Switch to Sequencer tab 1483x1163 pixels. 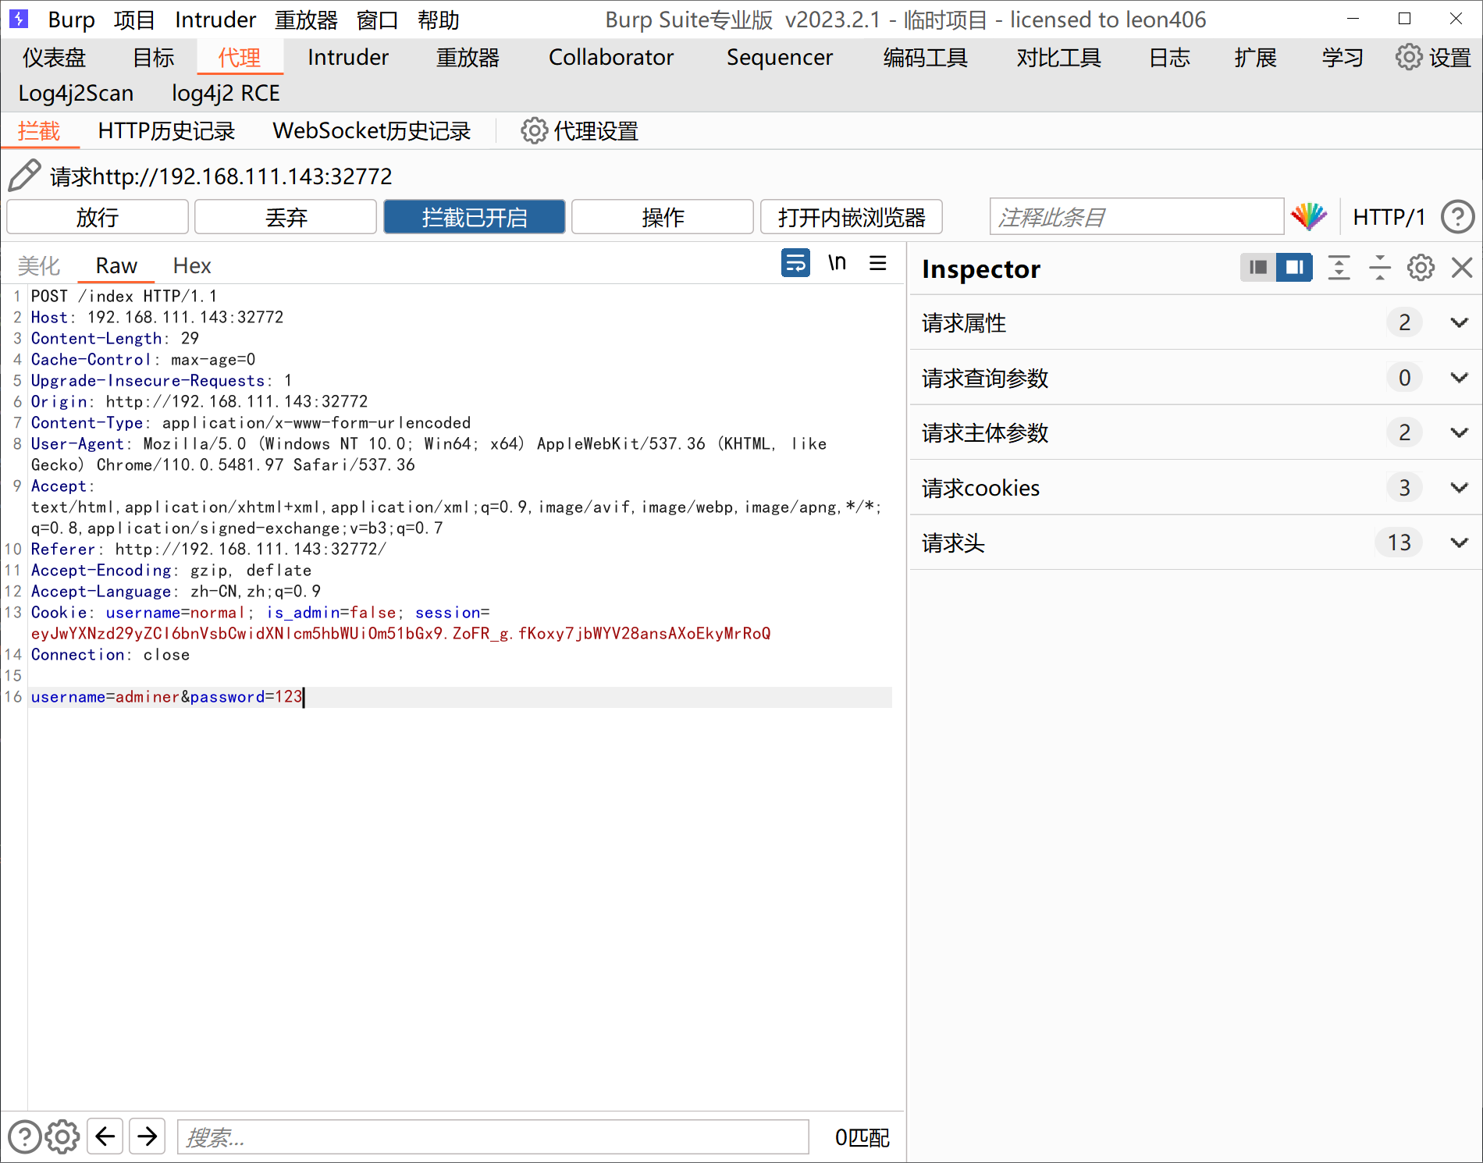point(780,57)
